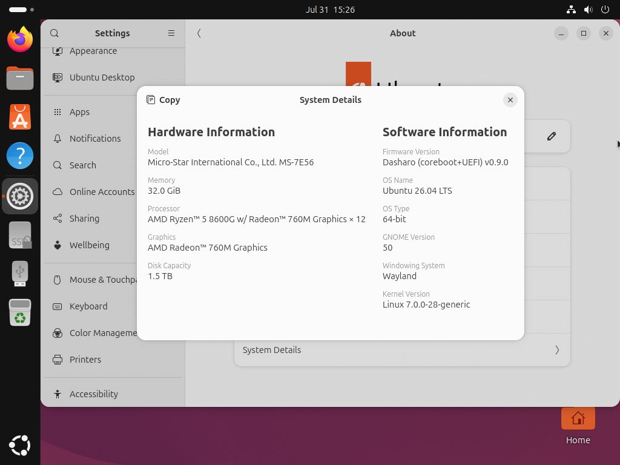Click the pencil edit icon for device name
The image size is (620, 465).
tap(551, 136)
